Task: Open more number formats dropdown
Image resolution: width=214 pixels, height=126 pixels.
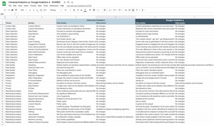Action: (45, 10)
